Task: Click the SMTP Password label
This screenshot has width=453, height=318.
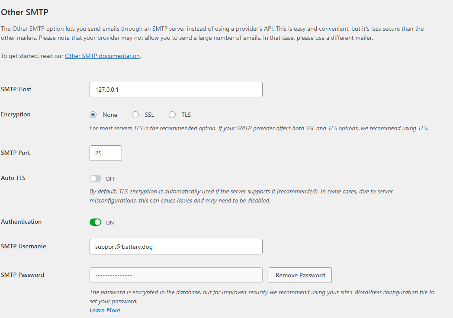Action: (22, 275)
